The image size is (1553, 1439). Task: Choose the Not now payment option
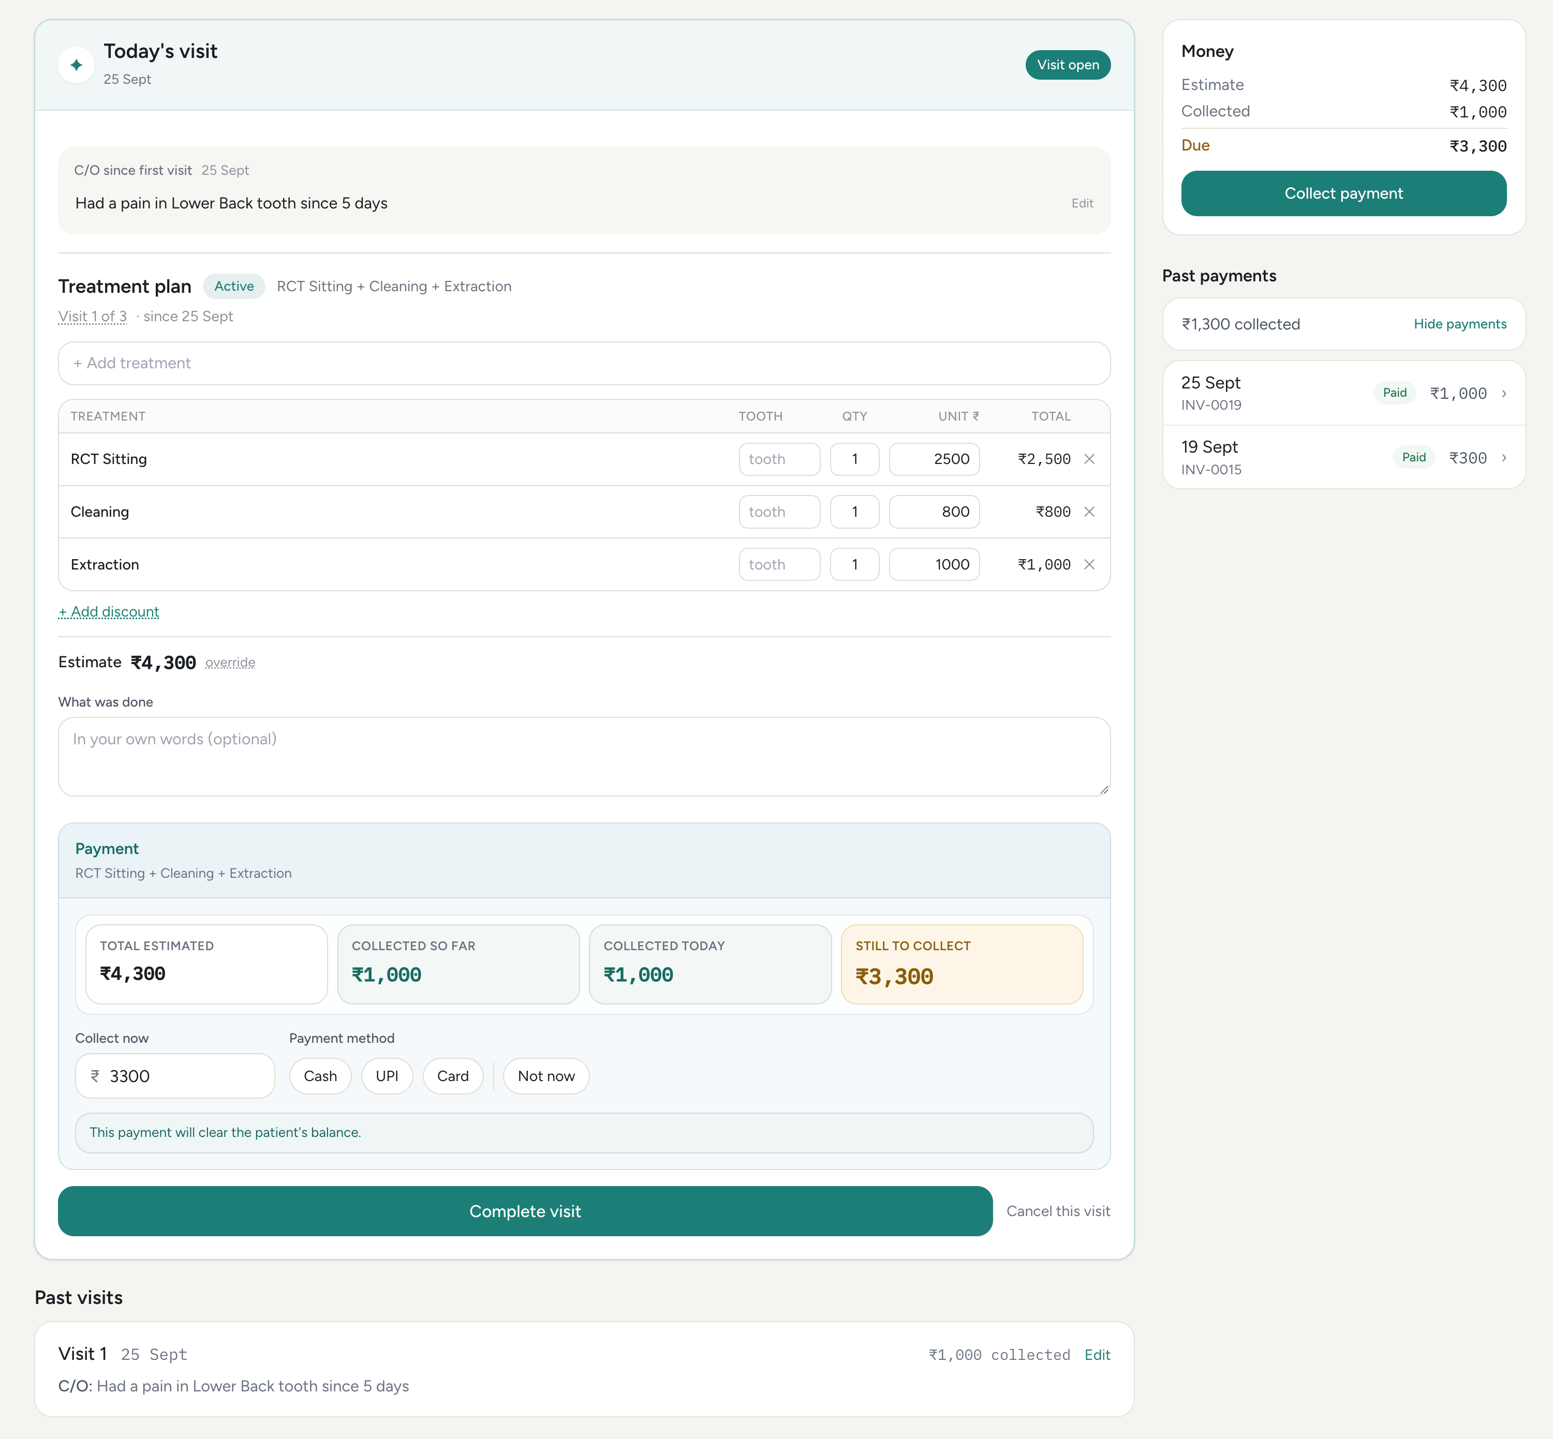[x=546, y=1076]
